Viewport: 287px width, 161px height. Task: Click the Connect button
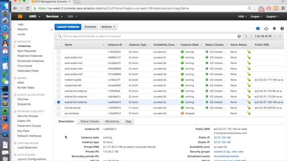point(90,27)
